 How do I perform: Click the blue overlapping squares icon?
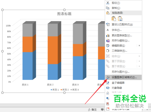click(x=108, y=98)
